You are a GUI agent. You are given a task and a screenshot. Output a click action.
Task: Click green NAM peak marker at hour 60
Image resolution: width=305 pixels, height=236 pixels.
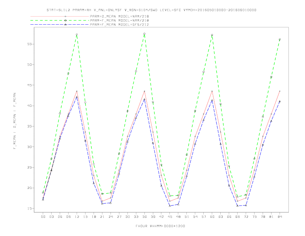click(x=212, y=35)
